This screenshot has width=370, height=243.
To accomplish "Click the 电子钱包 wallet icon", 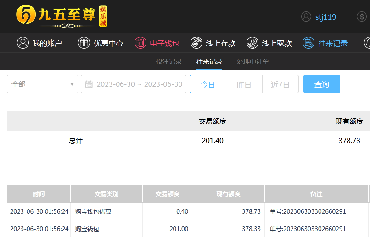I will coord(140,43).
